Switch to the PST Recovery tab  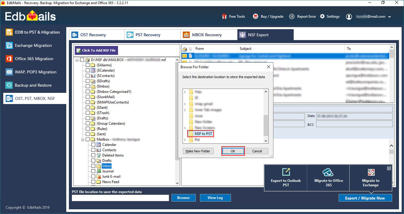pyautogui.click(x=152, y=35)
